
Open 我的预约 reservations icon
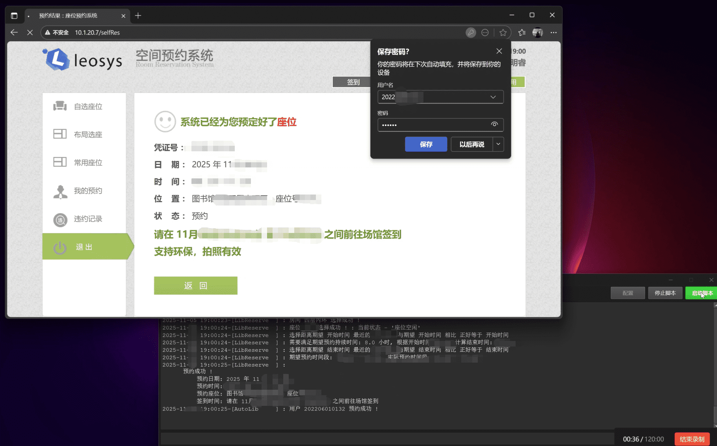point(60,191)
